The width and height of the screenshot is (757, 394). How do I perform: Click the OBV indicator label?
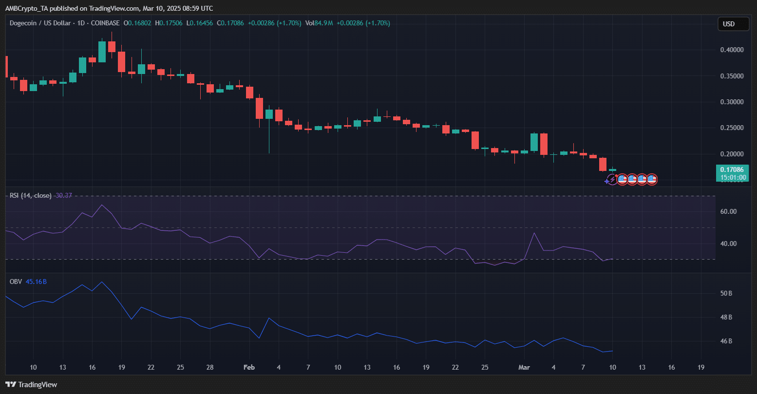[16, 281]
